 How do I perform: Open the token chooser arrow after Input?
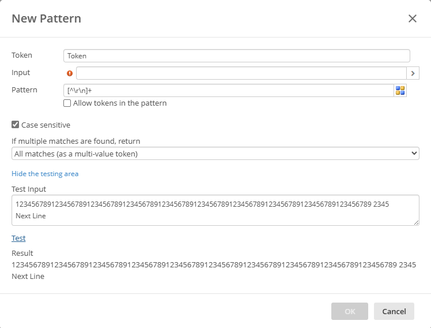413,73
